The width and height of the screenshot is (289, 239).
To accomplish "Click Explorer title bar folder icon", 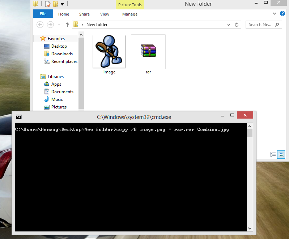I will click(35, 4).
